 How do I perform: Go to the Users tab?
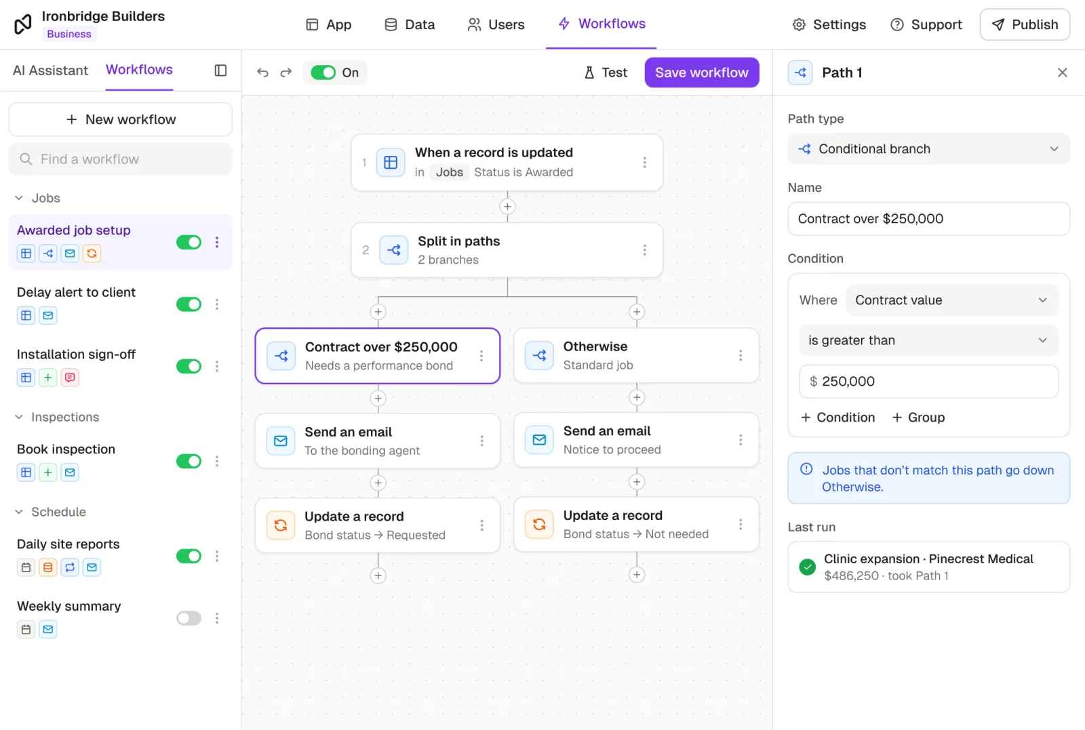[x=496, y=24]
